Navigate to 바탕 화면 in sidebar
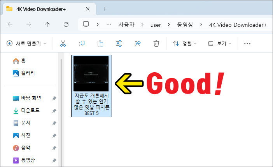Viewport: 273px width, 167px height. 30,98
